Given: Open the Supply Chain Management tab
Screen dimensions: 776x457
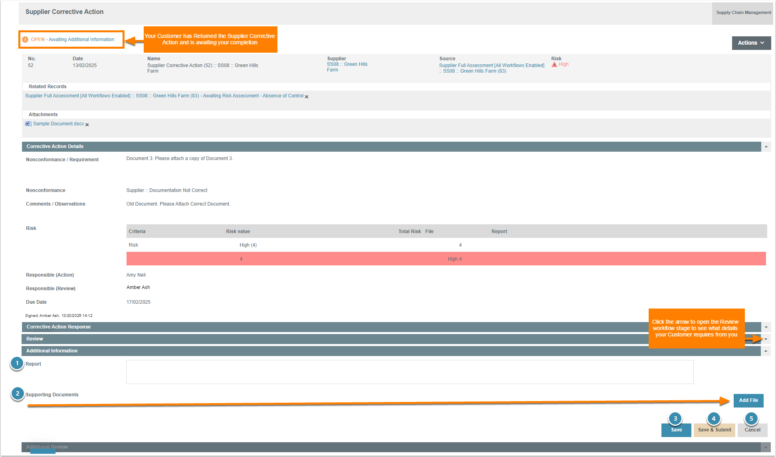Looking at the screenshot, I should pyautogui.click(x=743, y=13).
